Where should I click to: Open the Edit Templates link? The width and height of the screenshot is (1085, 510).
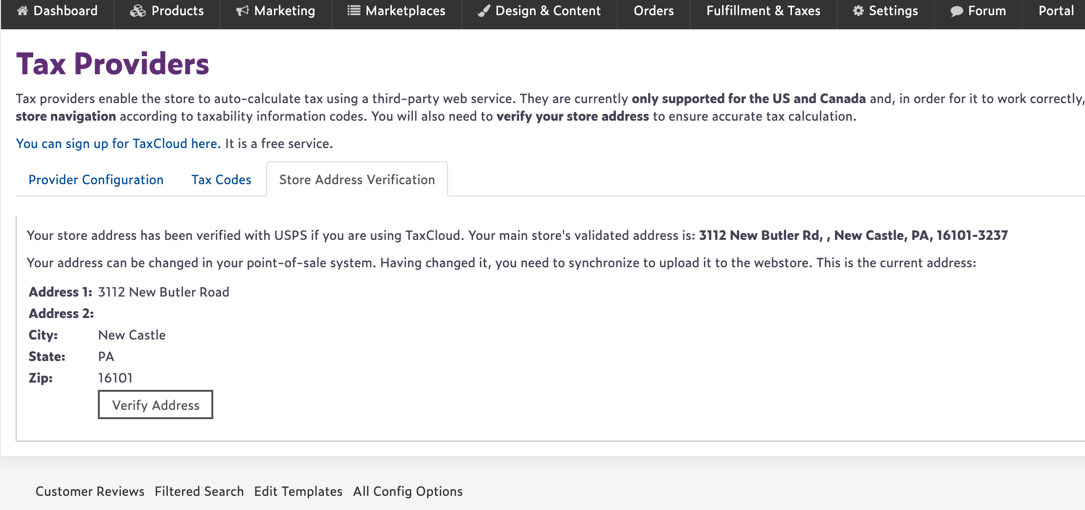click(x=298, y=491)
